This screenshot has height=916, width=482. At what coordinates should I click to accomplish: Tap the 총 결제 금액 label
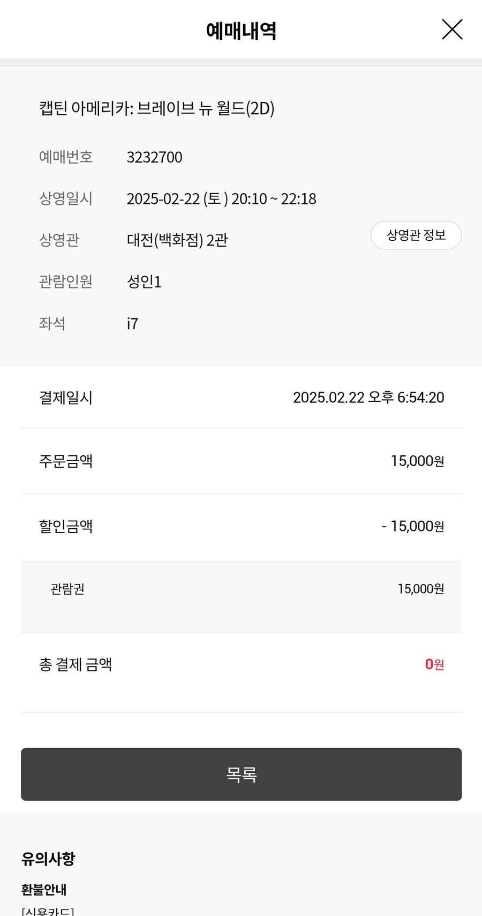point(76,664)
